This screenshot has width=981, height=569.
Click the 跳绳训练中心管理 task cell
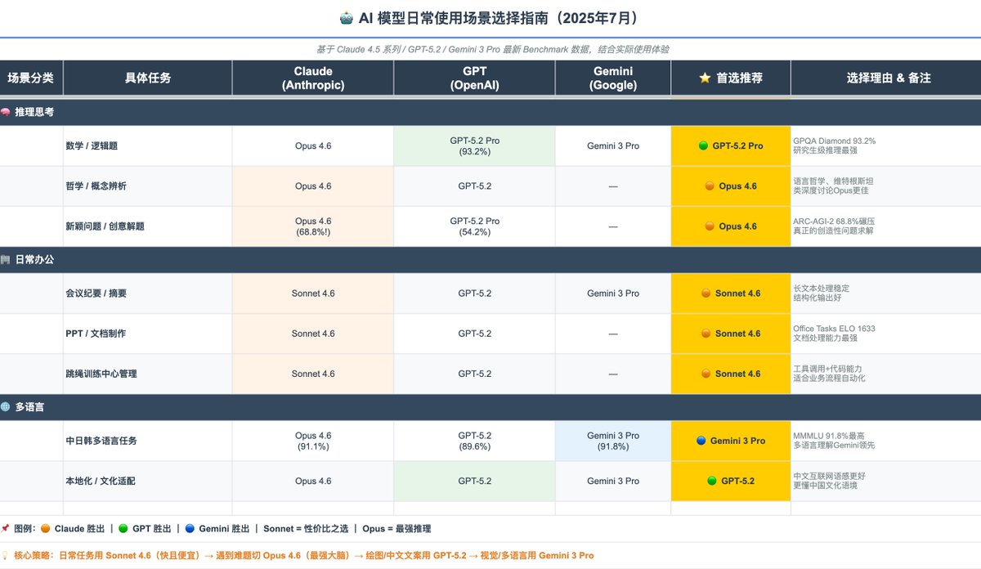[x=148, y=374]
